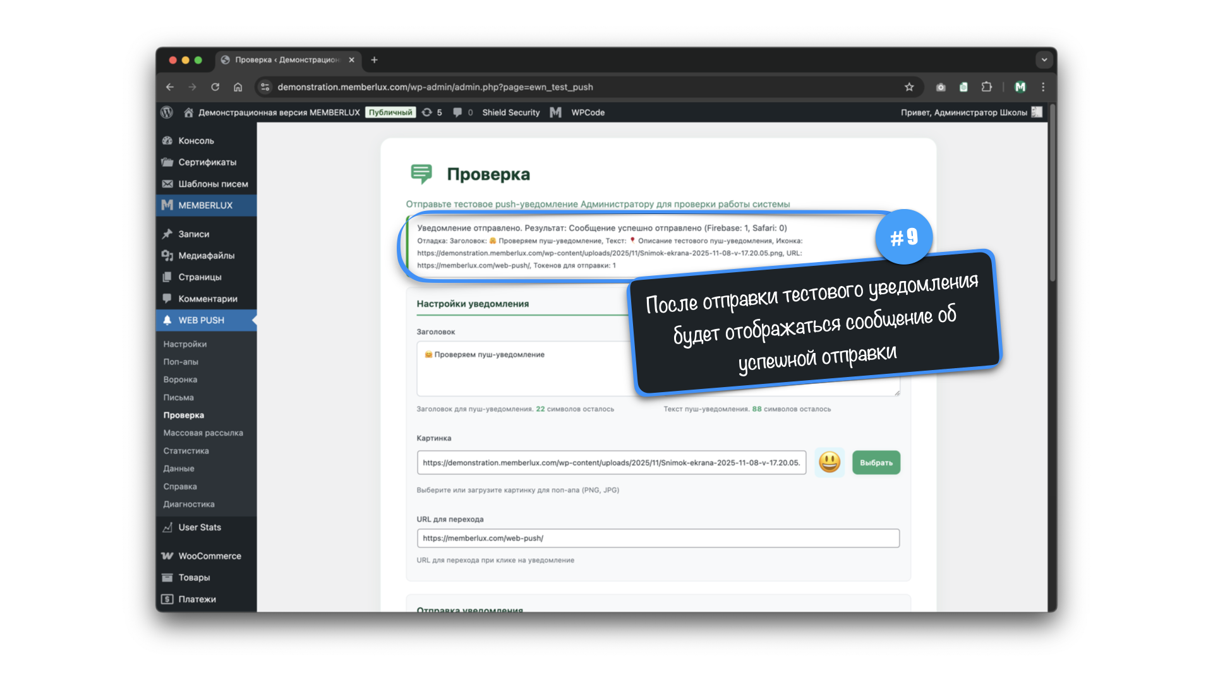Click the browser home icon
Screen dimensions: 1213x682
(238, 87)
